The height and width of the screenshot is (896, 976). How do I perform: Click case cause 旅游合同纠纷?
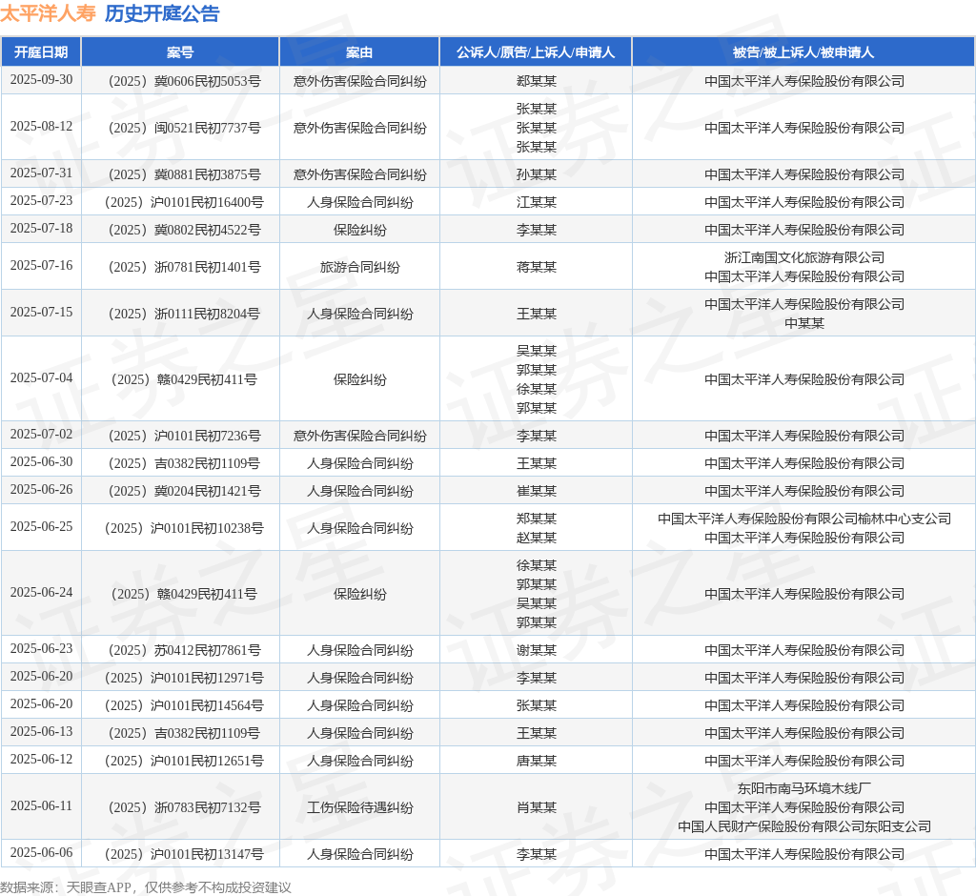359,267
